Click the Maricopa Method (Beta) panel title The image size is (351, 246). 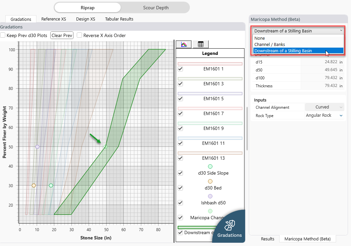point(275,19)
